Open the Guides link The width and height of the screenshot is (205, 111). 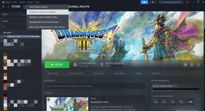point(139,73)
